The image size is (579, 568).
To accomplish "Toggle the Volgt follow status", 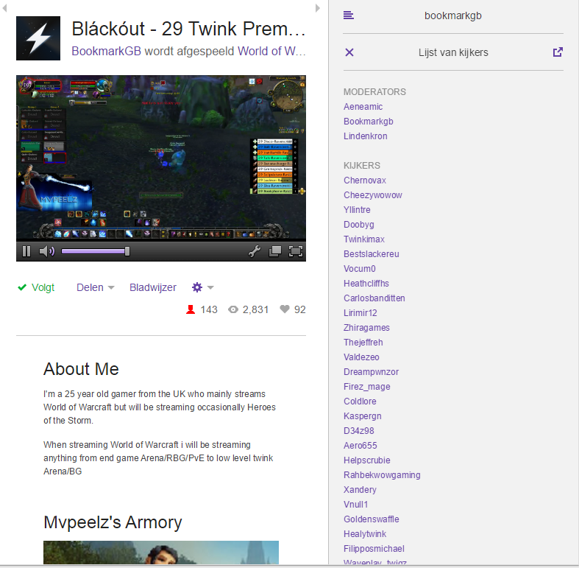I will click(36, 287).
